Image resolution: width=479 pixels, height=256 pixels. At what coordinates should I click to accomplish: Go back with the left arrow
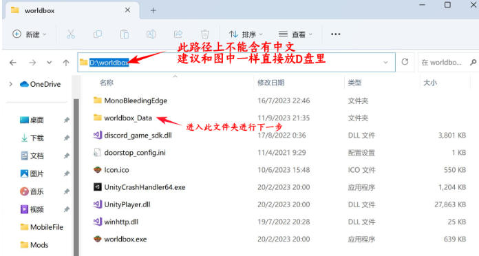(x=13, y=63)
